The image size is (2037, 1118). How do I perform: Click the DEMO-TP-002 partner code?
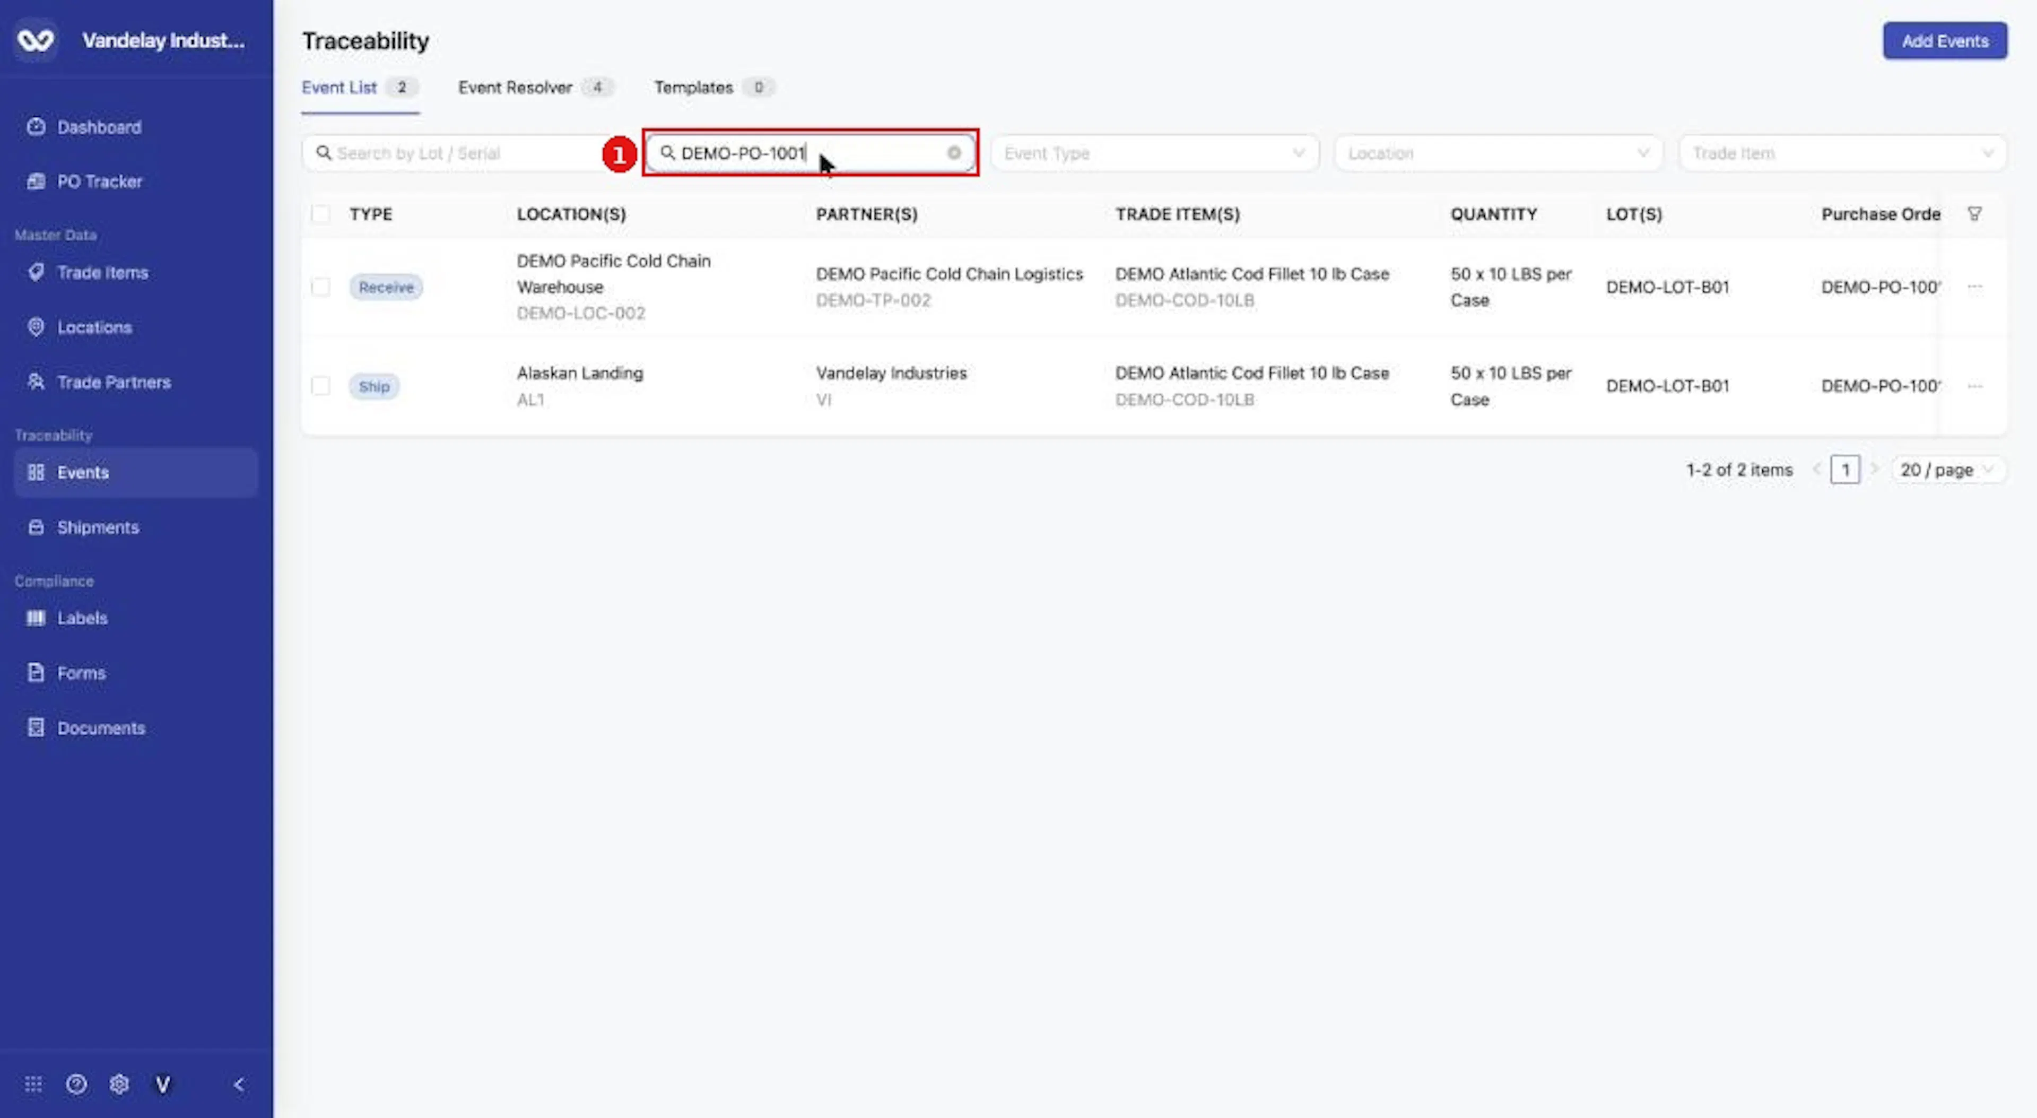tap(873, 301)
